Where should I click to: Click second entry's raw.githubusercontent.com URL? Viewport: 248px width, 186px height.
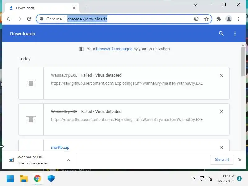click(x=127, y=120)
